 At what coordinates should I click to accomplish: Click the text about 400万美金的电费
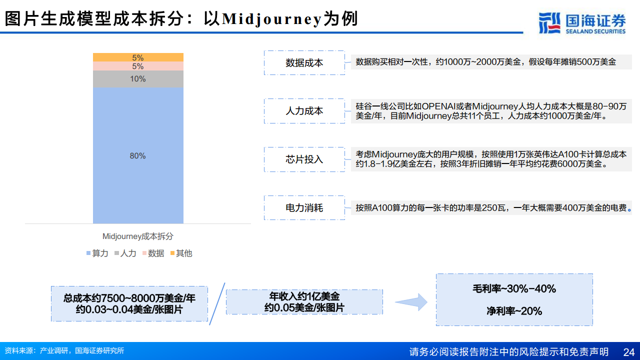(x=491, y=207)
